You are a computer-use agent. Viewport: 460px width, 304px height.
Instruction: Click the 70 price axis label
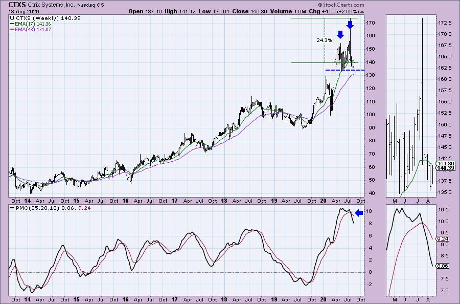pyautogui.click(x=372, y=154)
